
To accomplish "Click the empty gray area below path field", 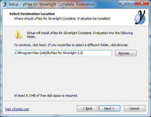I will coord(76,74).
